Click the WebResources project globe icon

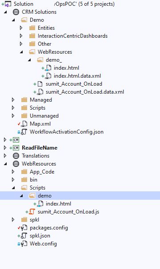(16, 164)
